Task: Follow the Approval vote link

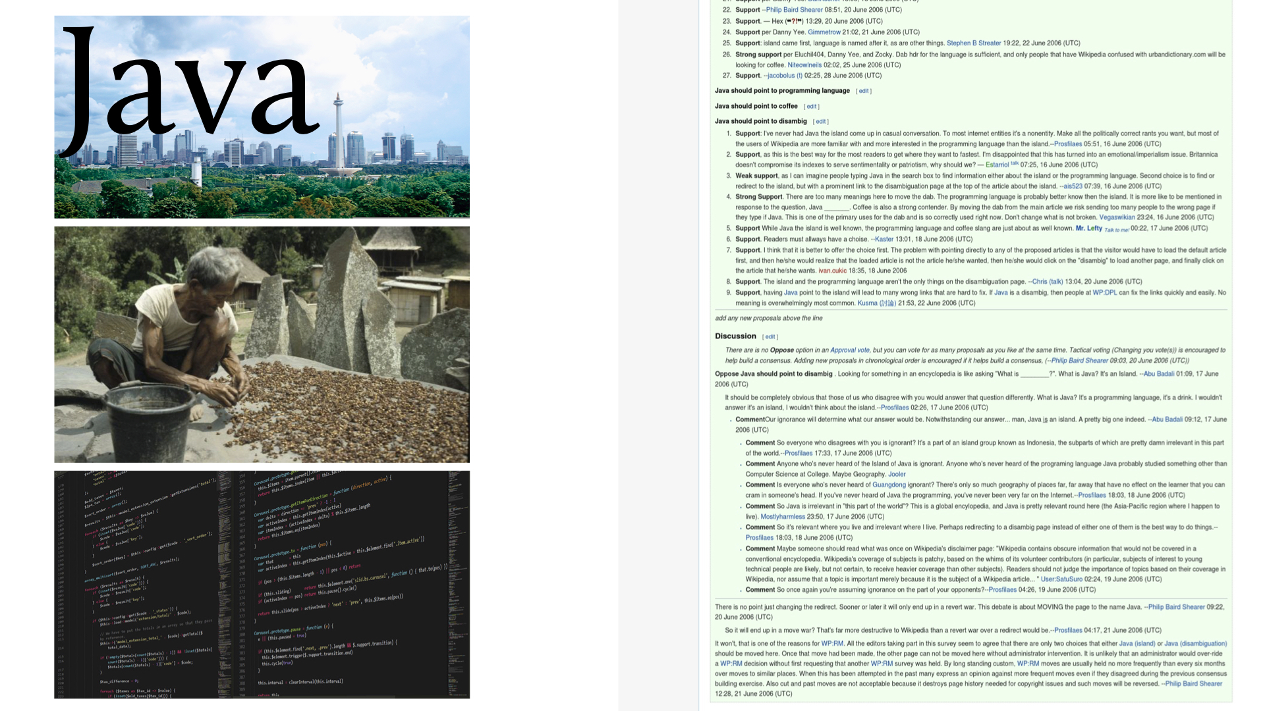Action: click(x=849, y=350)
